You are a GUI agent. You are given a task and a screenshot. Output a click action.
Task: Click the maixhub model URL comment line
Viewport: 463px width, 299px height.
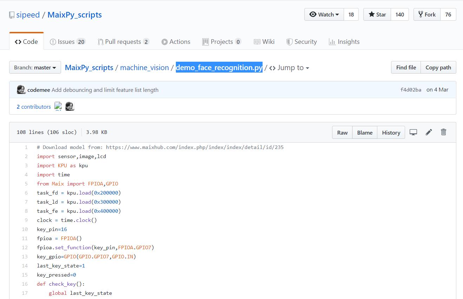coord(160,147)
